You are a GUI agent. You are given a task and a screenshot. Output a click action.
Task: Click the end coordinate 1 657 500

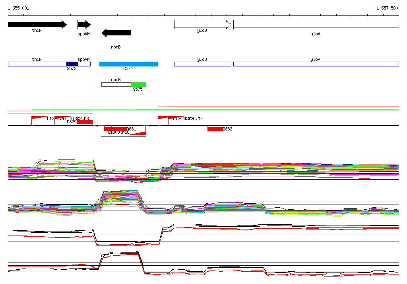387,8
